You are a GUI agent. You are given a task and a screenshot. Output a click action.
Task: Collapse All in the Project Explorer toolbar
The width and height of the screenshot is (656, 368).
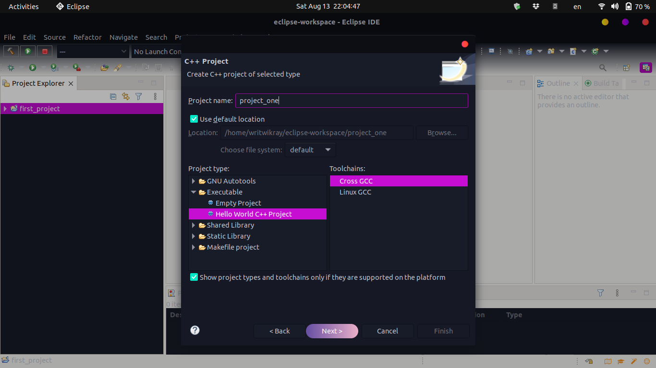coord(113,96)
